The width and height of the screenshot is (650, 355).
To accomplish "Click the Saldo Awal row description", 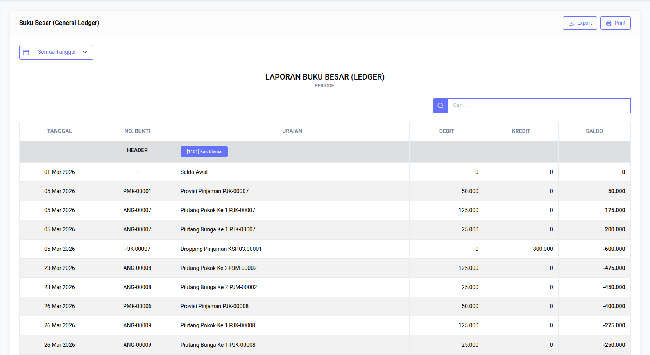I will click(x=194, y=172).
